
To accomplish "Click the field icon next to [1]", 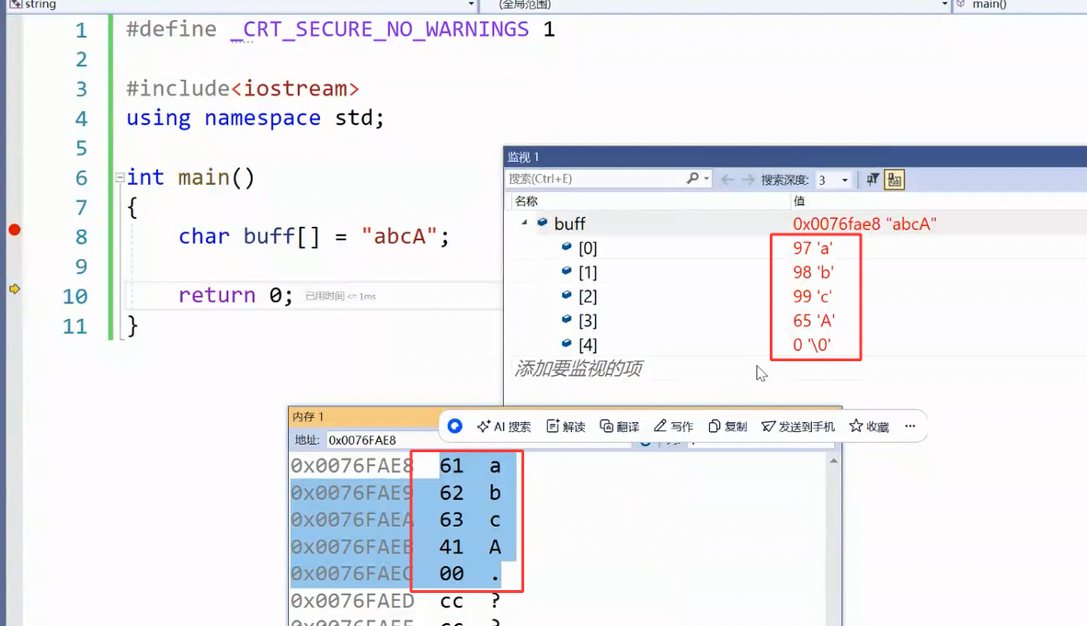I will click(x=566, y=271).
